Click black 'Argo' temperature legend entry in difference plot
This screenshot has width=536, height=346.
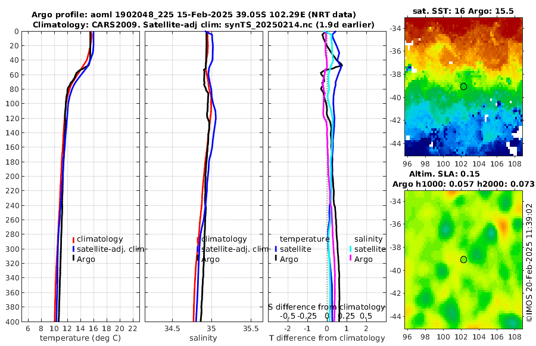(289, 259)
